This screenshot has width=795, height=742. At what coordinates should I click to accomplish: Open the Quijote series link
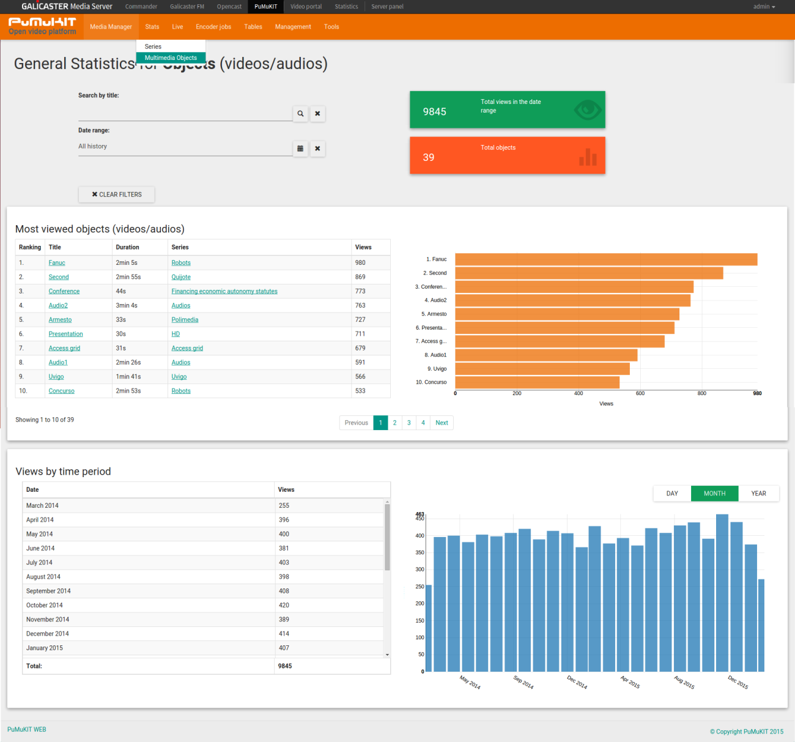click(181, 277)
